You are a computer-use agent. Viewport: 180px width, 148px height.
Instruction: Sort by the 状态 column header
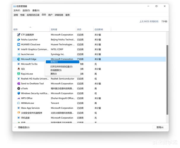pyautogui.click(x=79, y=29)
